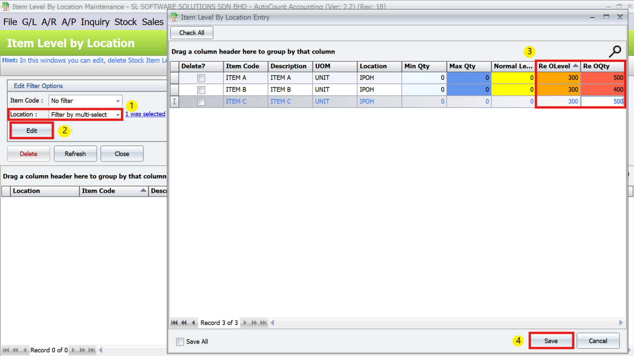
Task: Click the AutoCount icon in entry window titlebar
Action: coord(174,17)
